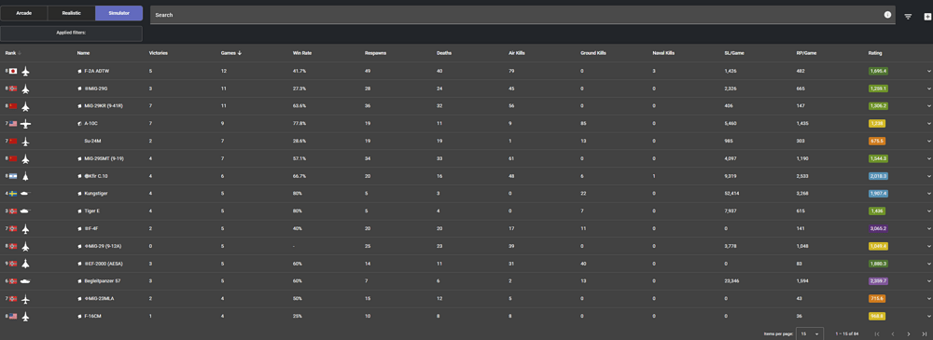Select the Simulator mode tab
Viewport: 933px width, 340px height.
pyautogui.click(x=119, y=13)
